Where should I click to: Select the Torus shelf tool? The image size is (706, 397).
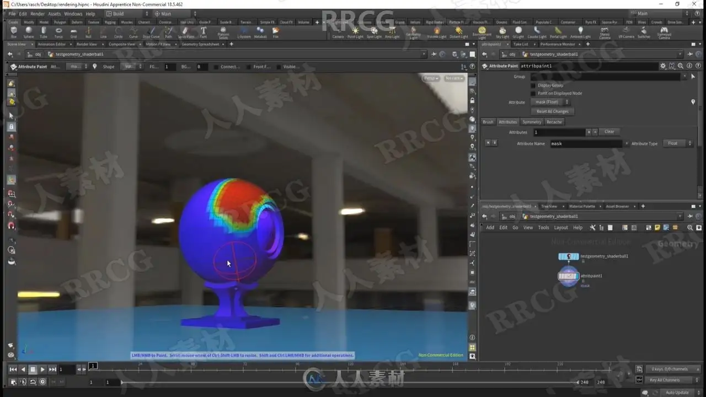[58, 33]
